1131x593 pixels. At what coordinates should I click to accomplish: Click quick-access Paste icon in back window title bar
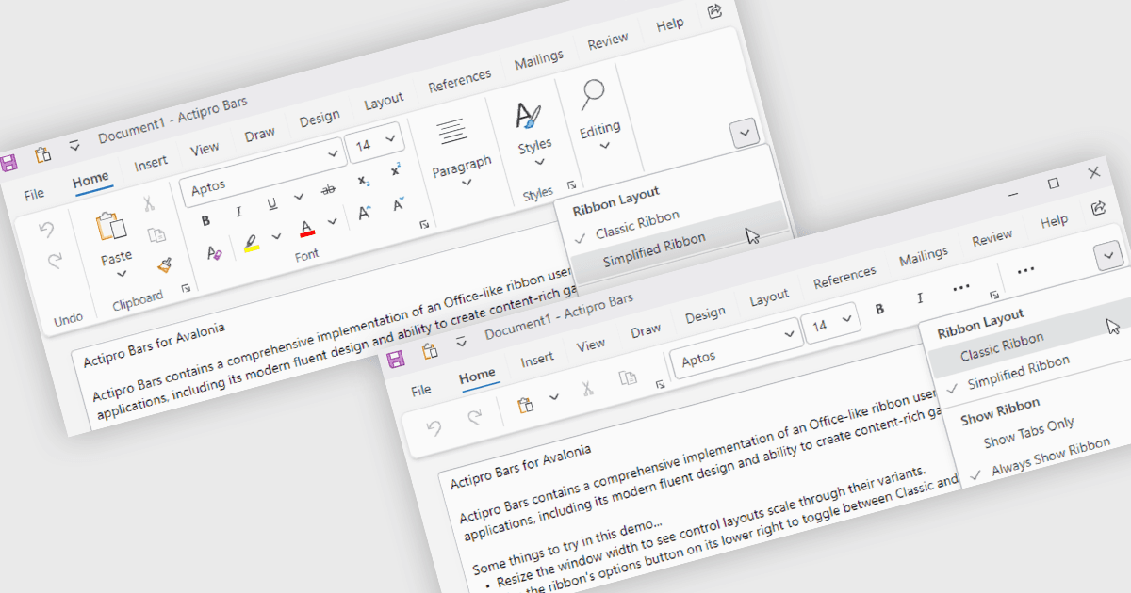41,154
